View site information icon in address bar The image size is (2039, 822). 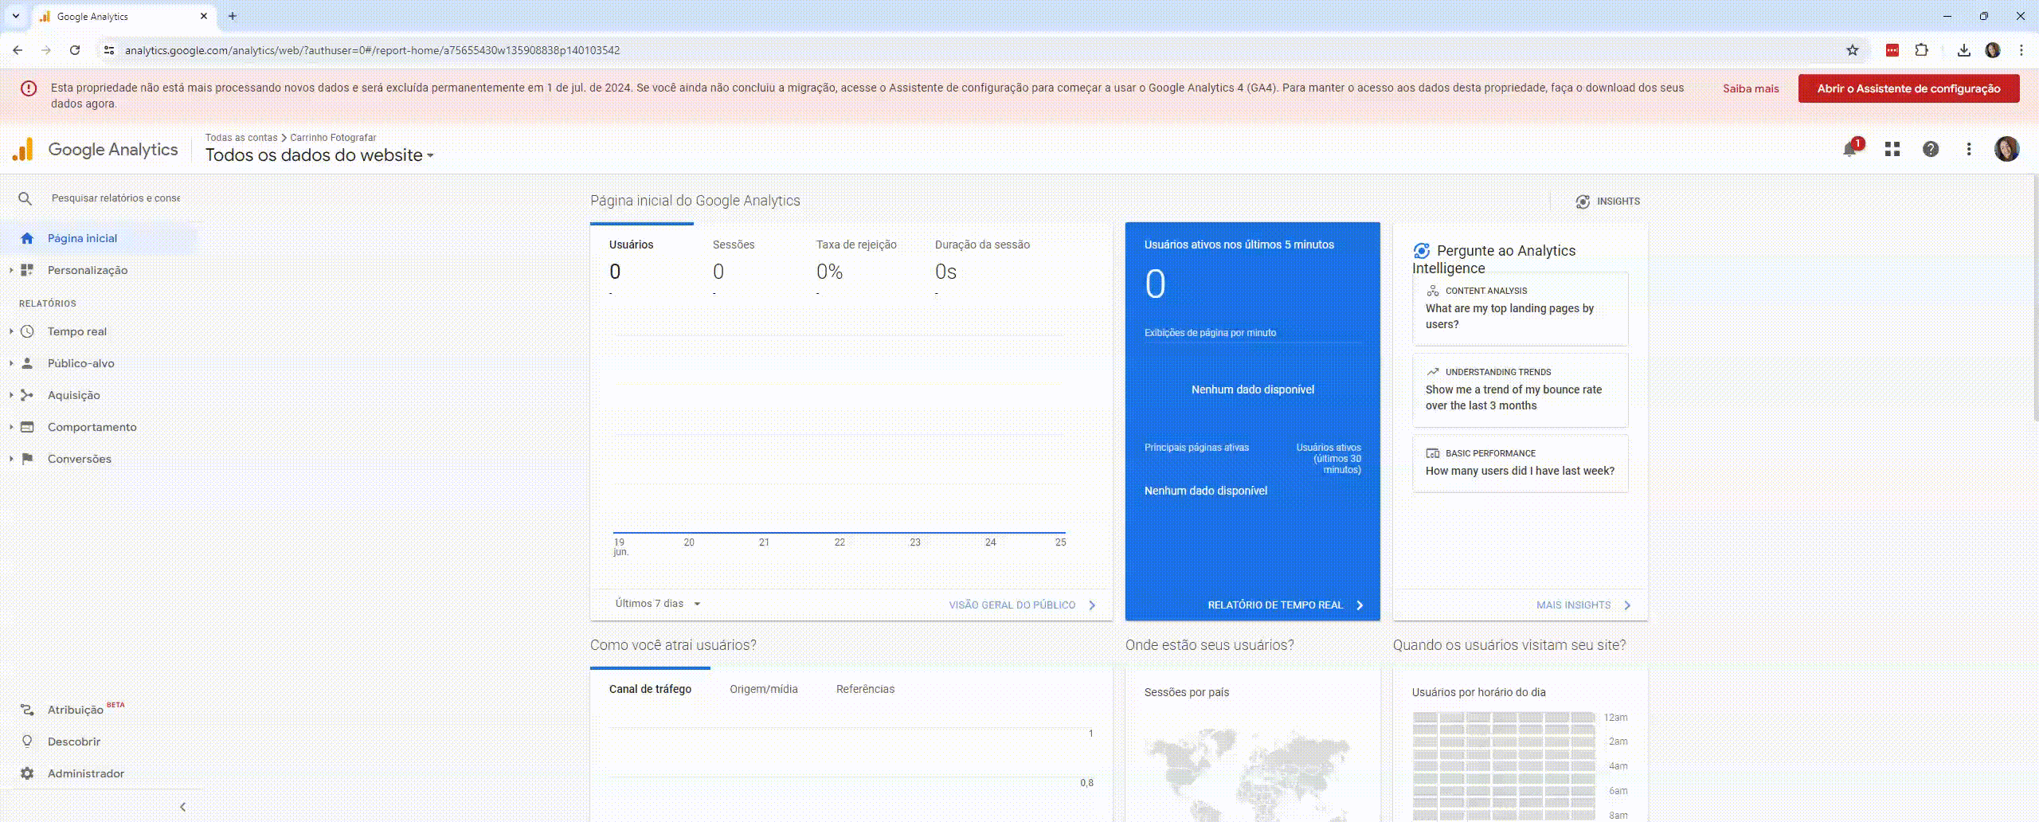point(108,50)
